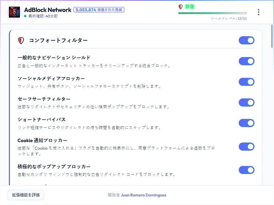Click the shield level progress bar
The width and height of the screenshot is (274, 205).
[212, 13]
